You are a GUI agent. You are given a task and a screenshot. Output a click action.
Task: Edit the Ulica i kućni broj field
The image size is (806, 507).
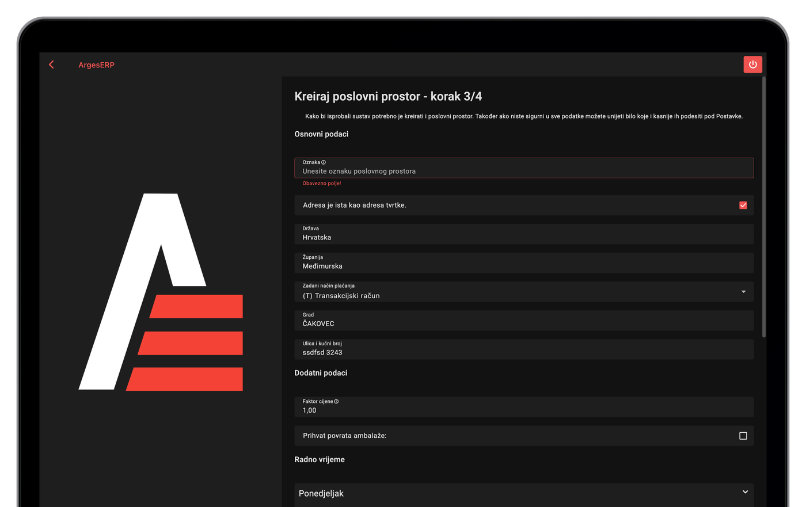tap(524, 349)
